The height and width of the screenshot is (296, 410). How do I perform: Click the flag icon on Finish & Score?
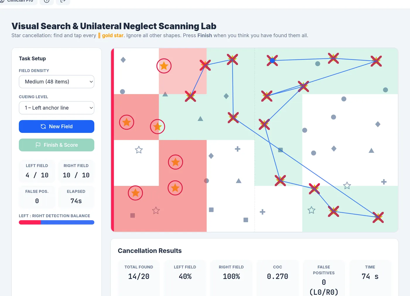pyautogui.click(x=38, y=145)
